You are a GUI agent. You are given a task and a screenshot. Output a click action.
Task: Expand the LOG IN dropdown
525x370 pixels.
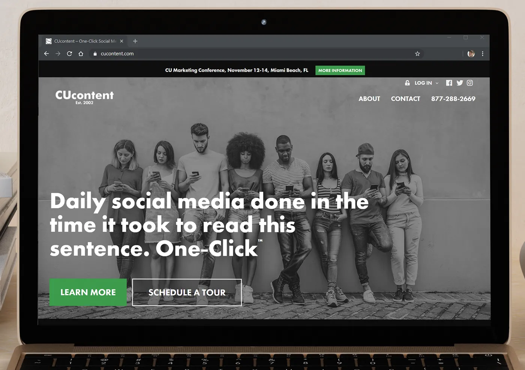coord(422,83)
